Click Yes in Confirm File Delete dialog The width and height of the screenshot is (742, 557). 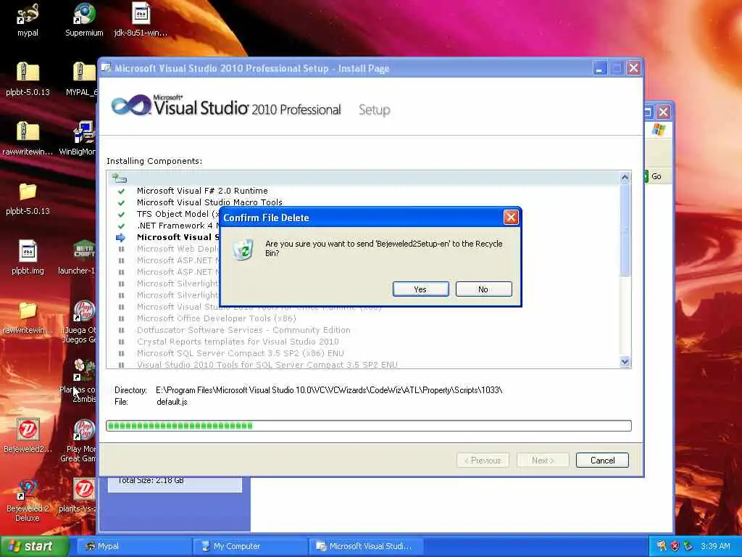[x=421, y=289]
